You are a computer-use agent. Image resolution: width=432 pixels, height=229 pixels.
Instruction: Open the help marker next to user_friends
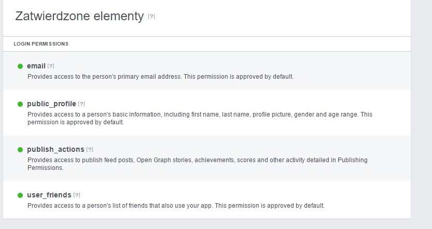pyautogui.click(x=77, y=195)
